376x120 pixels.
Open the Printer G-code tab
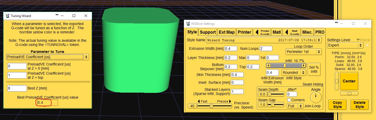[262, 32]
